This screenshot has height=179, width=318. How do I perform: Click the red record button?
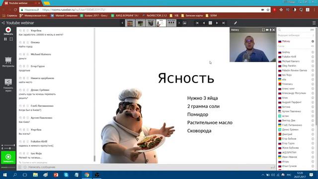pos(8,30)
